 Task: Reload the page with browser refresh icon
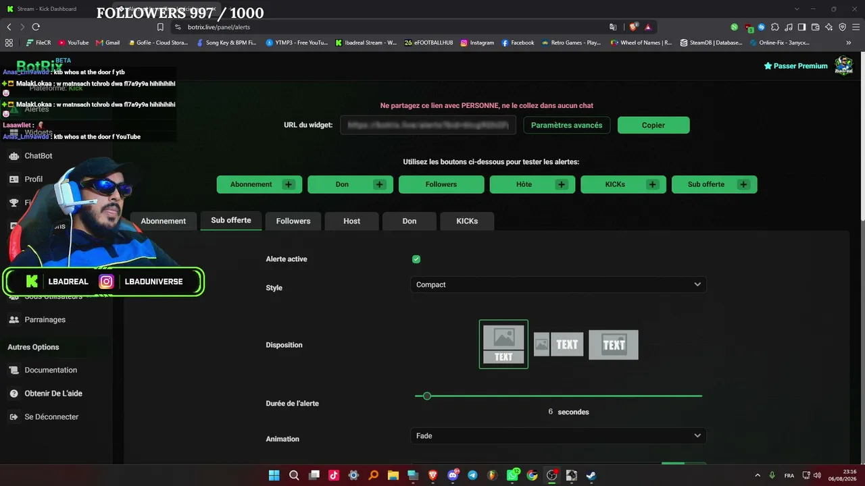click(36, 27)
